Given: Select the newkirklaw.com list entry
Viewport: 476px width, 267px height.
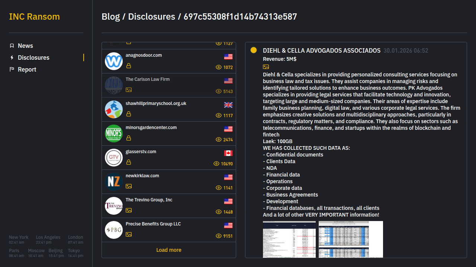Looking at the screenshot, I should (142, 176).
